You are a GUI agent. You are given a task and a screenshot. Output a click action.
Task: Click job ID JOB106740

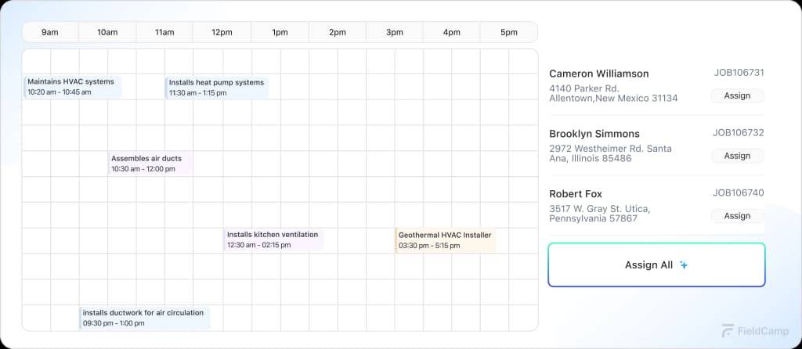pos(739,193)
